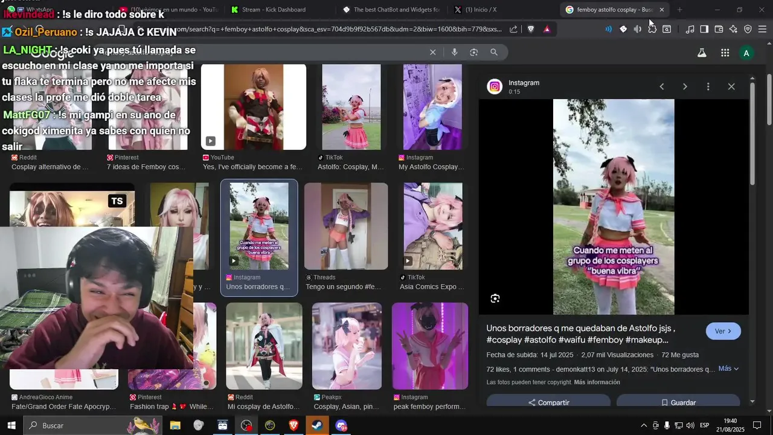The image size is (773, 435).
Task: Open Brave Leo AI sparkle icon
Action: 733,29
